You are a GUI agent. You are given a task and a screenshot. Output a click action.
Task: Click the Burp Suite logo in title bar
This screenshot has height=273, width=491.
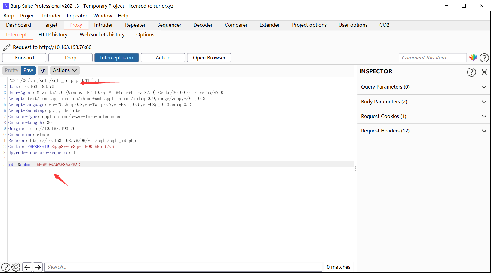click(6, 6)
